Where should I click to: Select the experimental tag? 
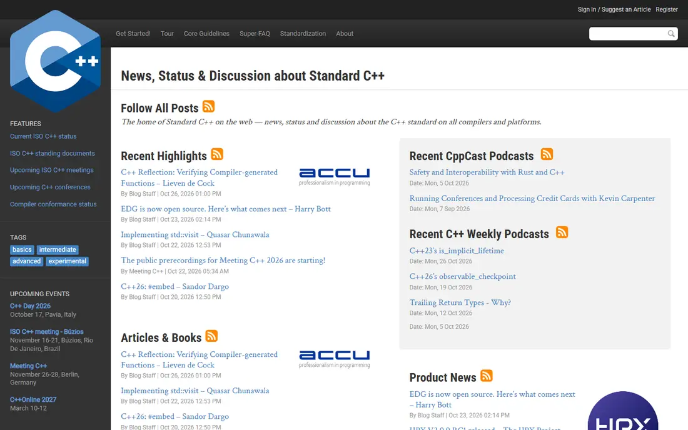tap(67, 261)
